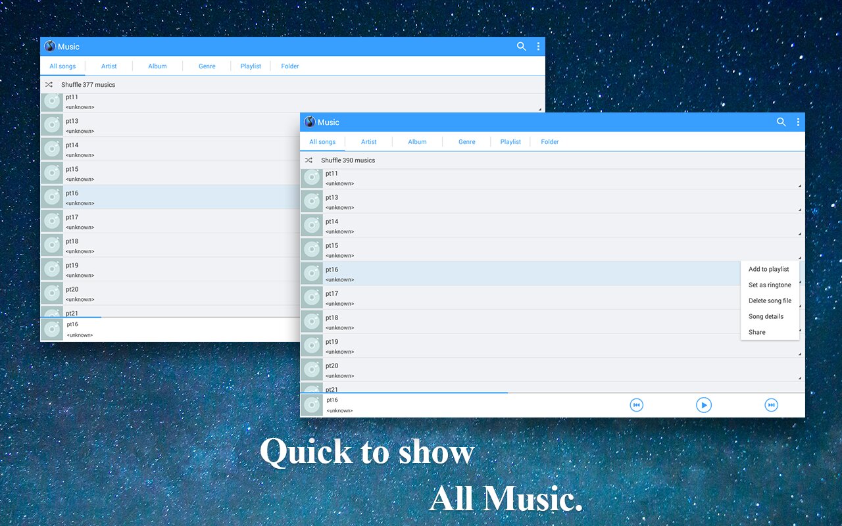
Task: Open the three-dot overflow menu in the front Music window
Action: pos(798,122)
